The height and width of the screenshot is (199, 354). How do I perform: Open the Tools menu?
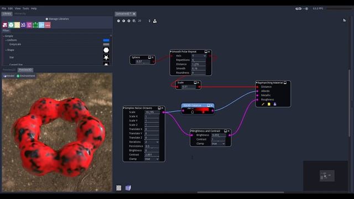click(26, 9)
